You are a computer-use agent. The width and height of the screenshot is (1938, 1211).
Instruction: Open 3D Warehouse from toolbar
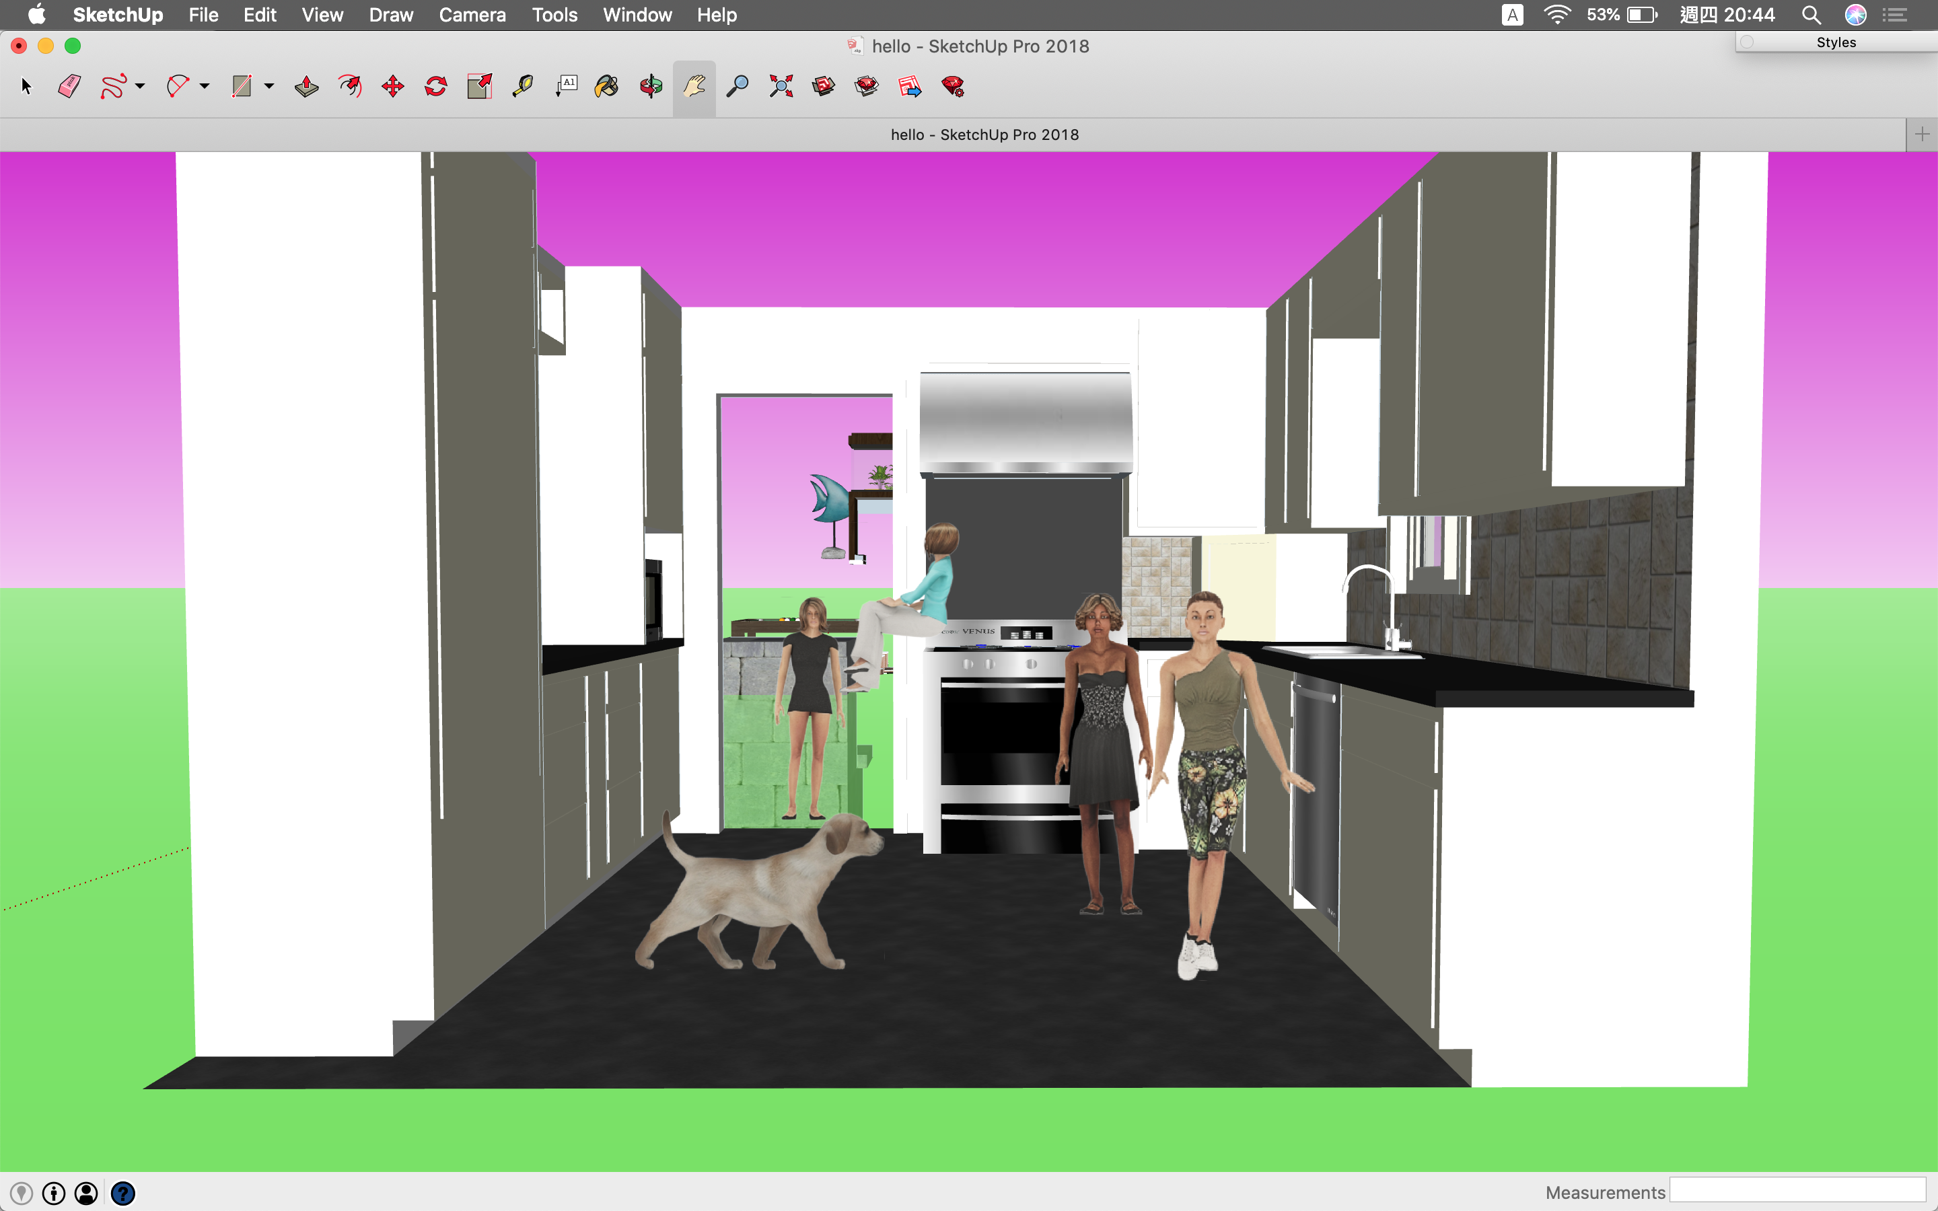[823, 87]
